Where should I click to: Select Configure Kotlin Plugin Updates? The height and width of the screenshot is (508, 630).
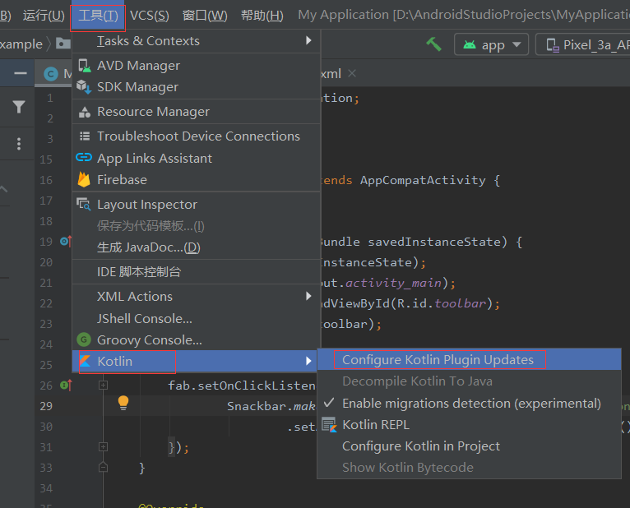pyautogui.click(x=469, y=360)
